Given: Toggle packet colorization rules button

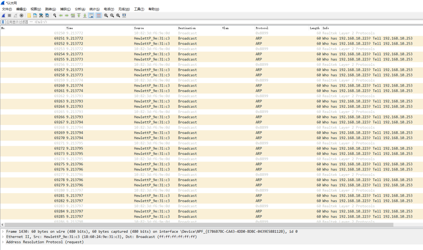Looking at the screenshot, I should 99,16.
